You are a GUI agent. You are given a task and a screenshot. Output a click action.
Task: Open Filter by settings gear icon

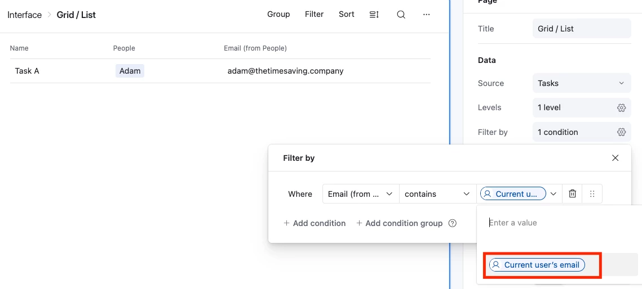pos(621,132)
